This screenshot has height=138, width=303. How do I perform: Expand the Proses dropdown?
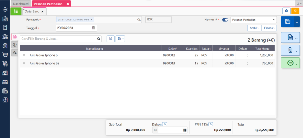click(269, 28)
